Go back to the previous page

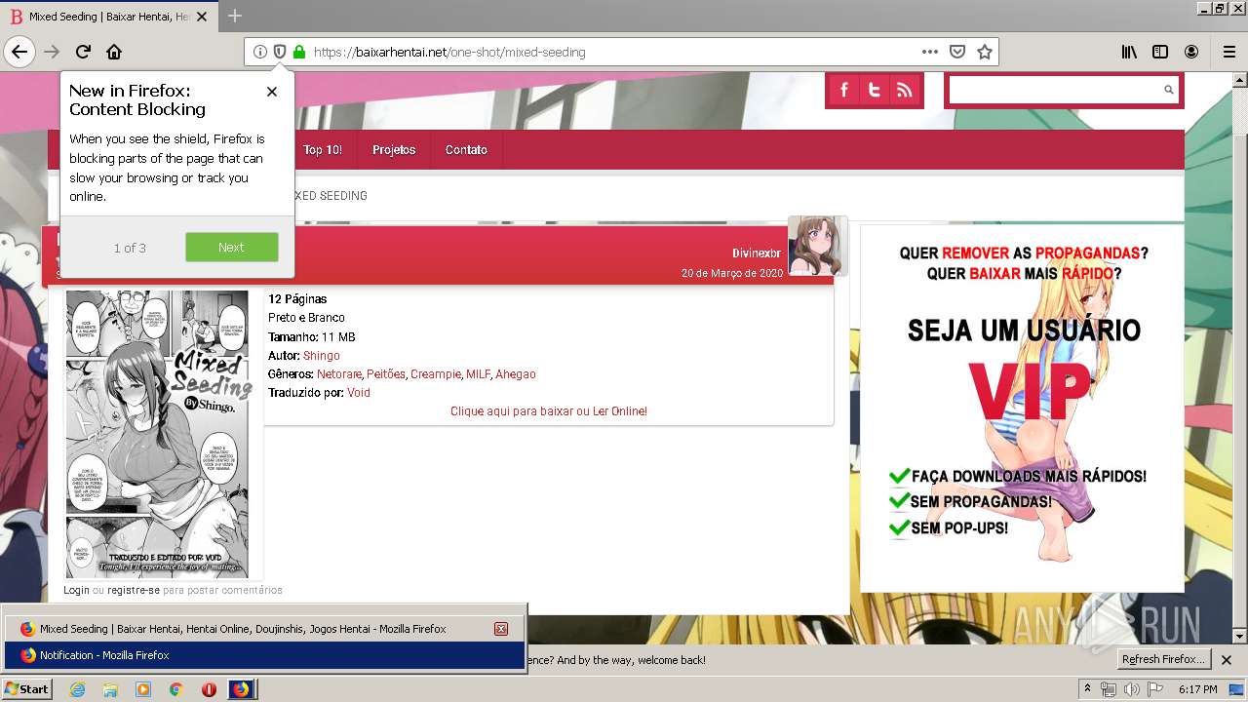(x=19, y=52)
